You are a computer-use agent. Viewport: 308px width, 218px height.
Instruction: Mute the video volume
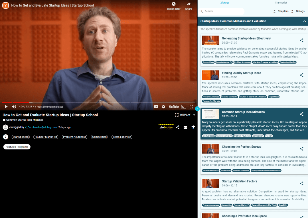pos(14,107)
